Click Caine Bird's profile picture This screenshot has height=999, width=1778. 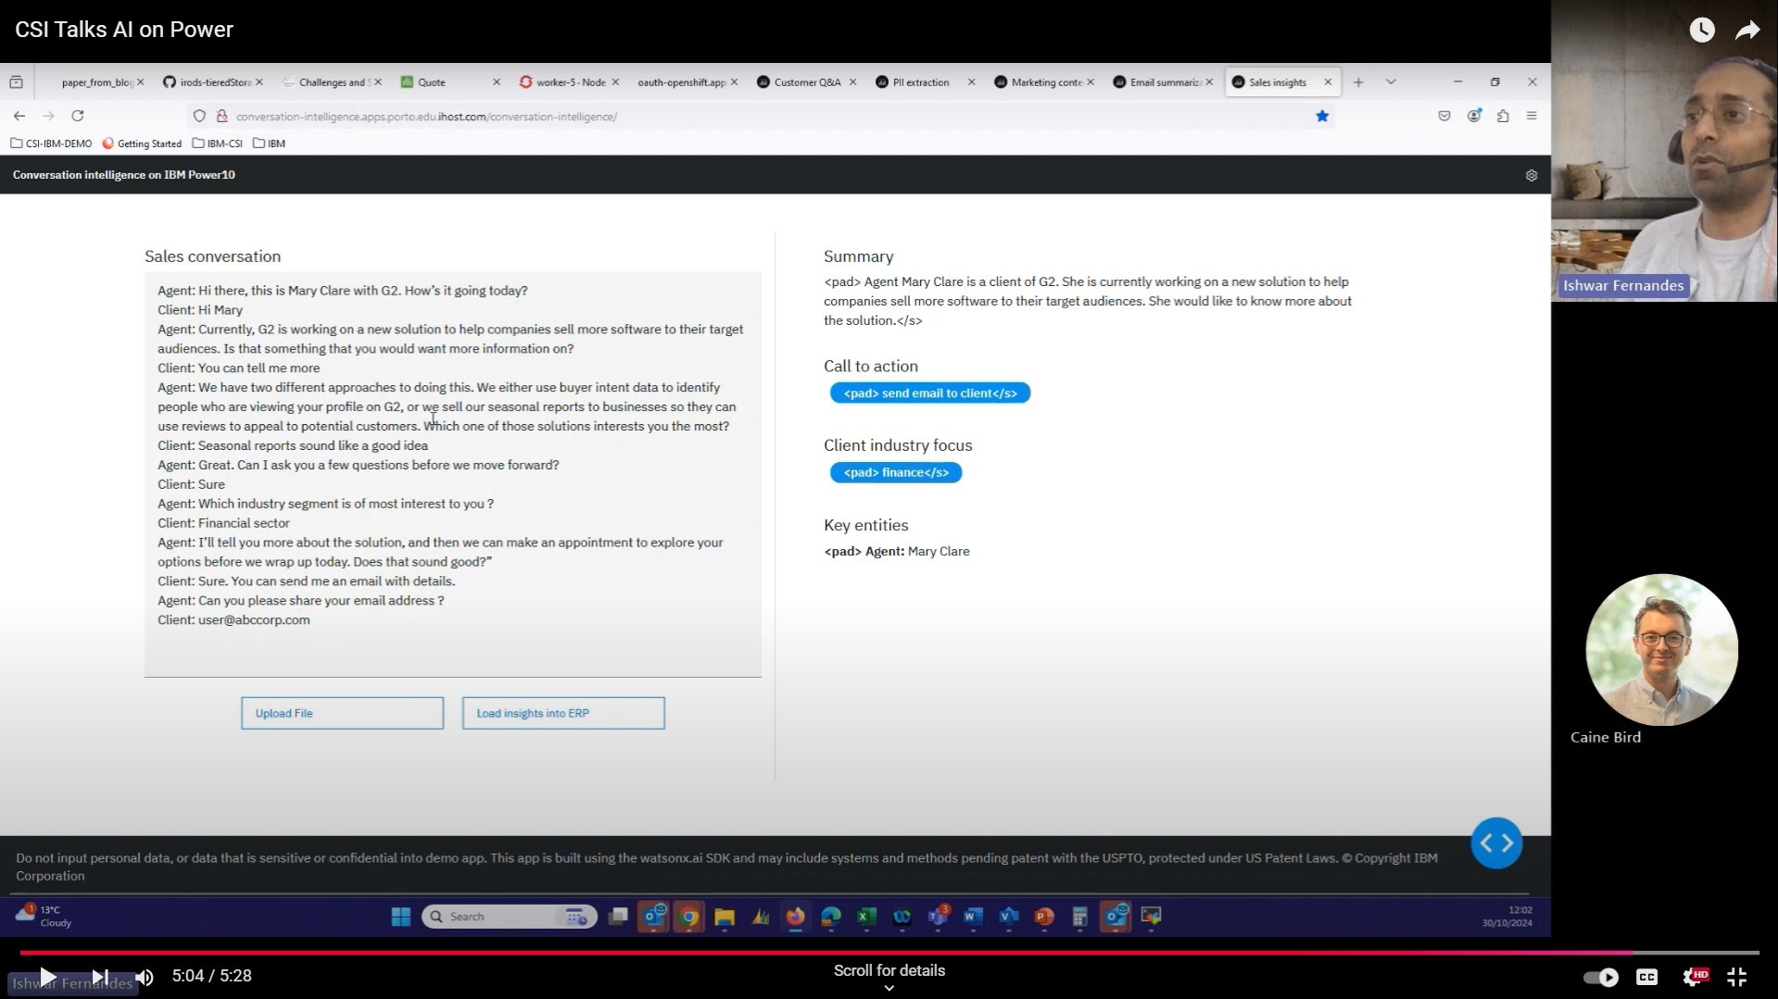pos(1661,650)
